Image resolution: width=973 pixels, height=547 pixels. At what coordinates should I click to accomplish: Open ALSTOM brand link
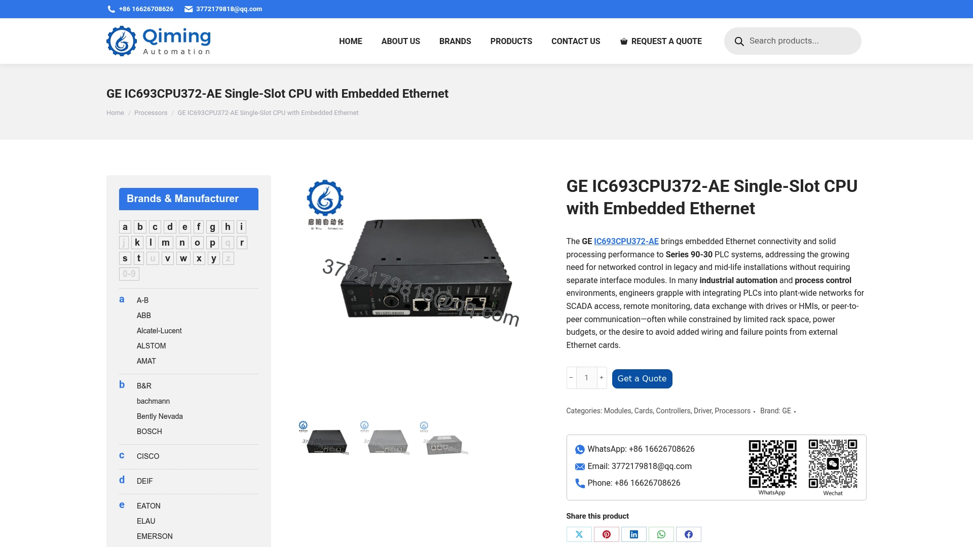click(152, 346)
